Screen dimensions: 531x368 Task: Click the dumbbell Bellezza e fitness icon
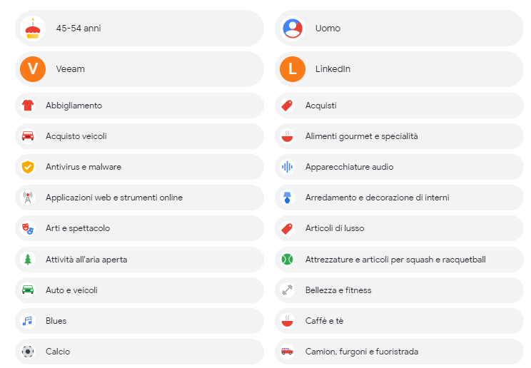(287, 290)
